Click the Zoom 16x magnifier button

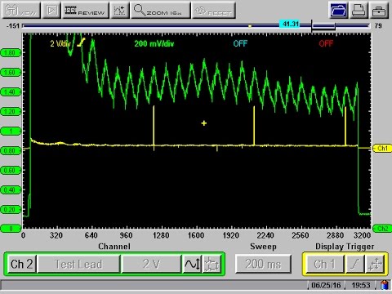[x=160, y=11]
